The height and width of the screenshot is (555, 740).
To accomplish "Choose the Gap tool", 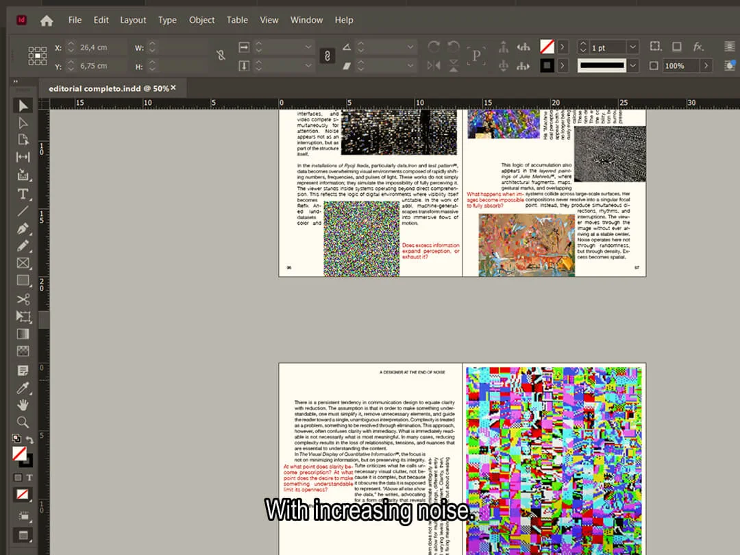I will pyautogui.click(x=23, y=157).
